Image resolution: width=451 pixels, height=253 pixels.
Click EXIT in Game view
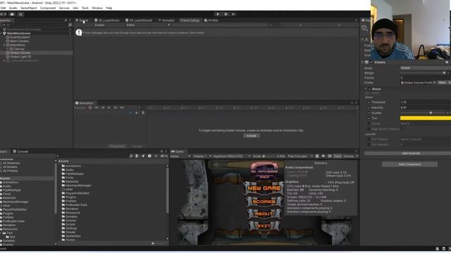click(x=264, y=226)
